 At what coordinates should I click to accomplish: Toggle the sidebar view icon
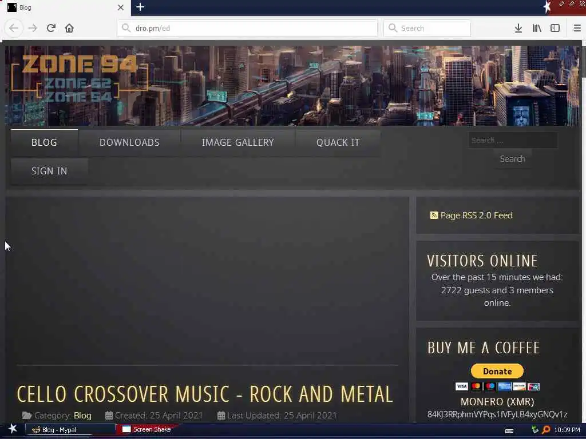555,28
